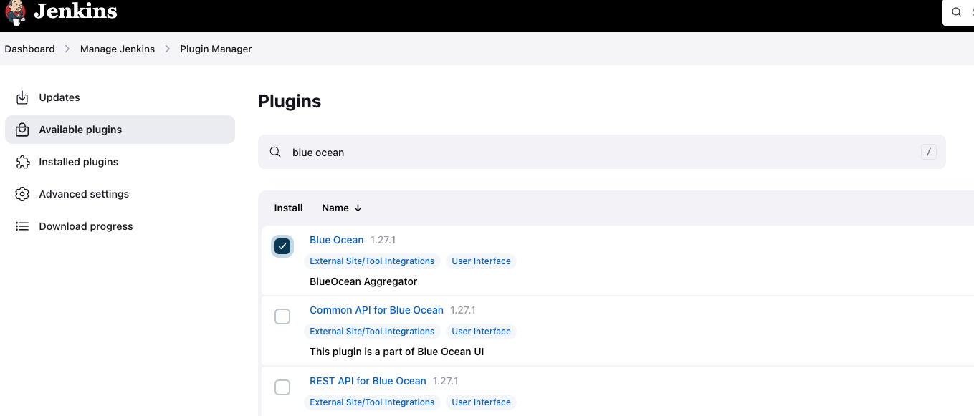Click version 1.27.1 next to Blue Ocean

(x=383, y=240)
